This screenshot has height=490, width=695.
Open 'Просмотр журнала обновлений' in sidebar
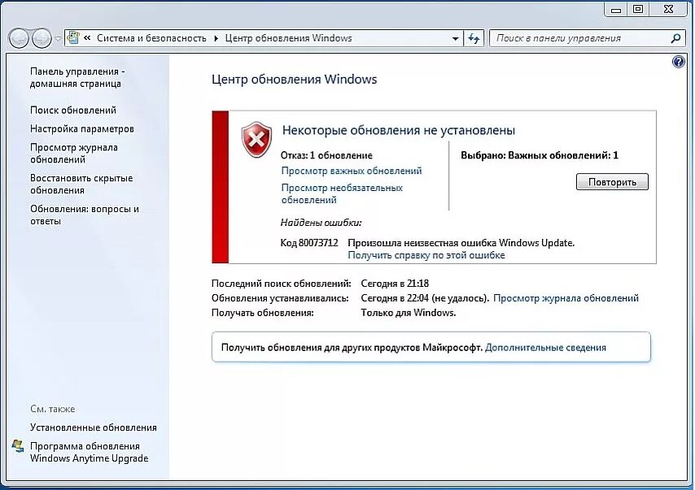point(74,153)
